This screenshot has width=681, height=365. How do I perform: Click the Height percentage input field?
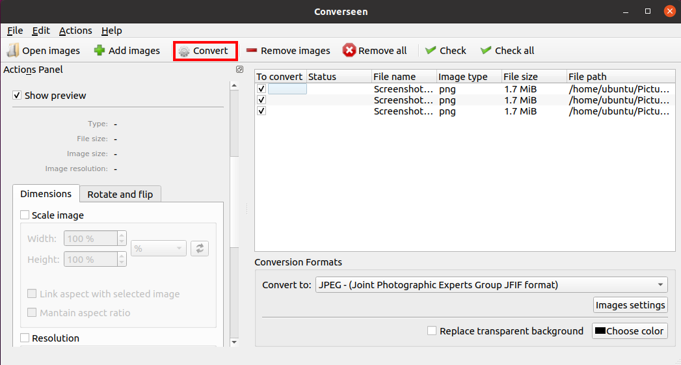click(91, 260)
